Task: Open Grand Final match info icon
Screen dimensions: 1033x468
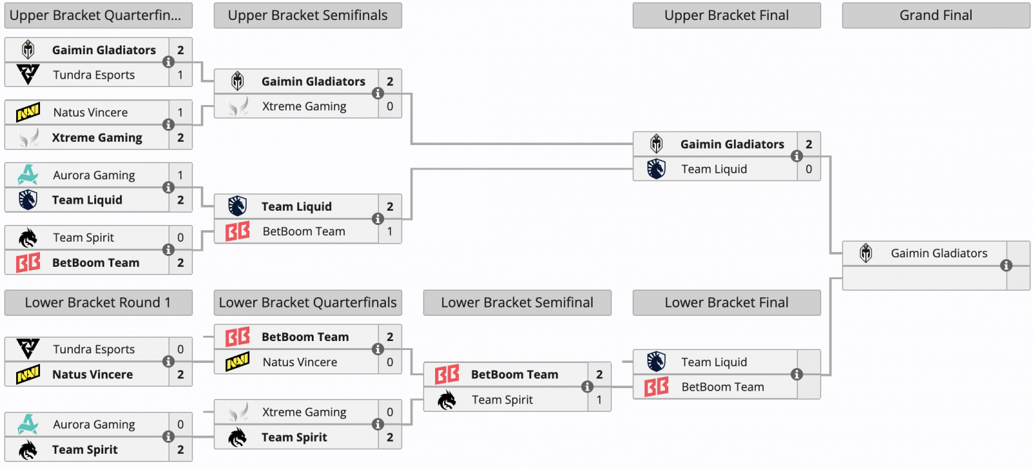Action: point(1006,265)
